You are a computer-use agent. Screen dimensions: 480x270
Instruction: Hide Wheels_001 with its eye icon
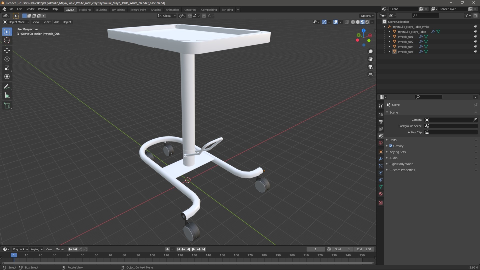click(x=475, y=37)
